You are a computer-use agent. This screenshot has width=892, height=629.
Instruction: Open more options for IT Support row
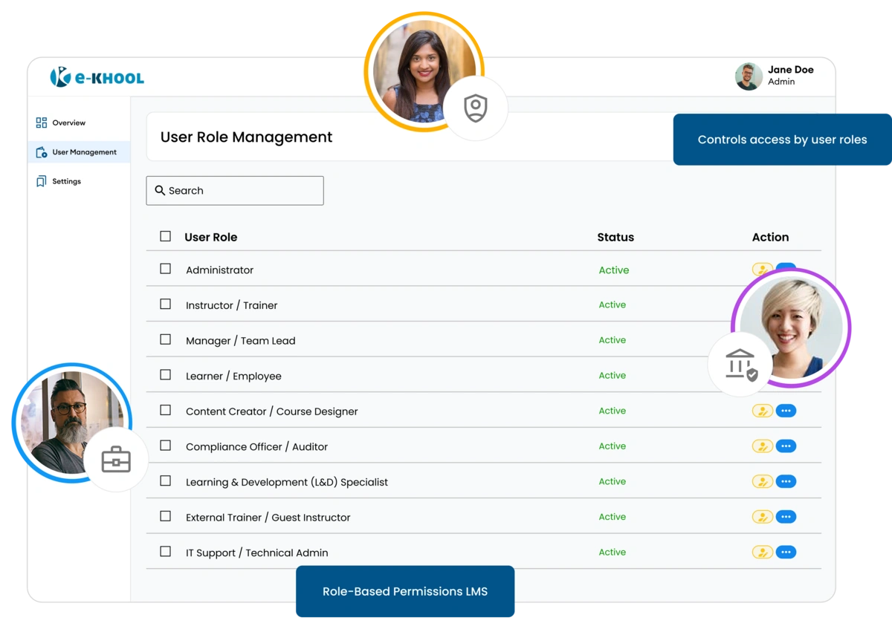pos(786,552)
